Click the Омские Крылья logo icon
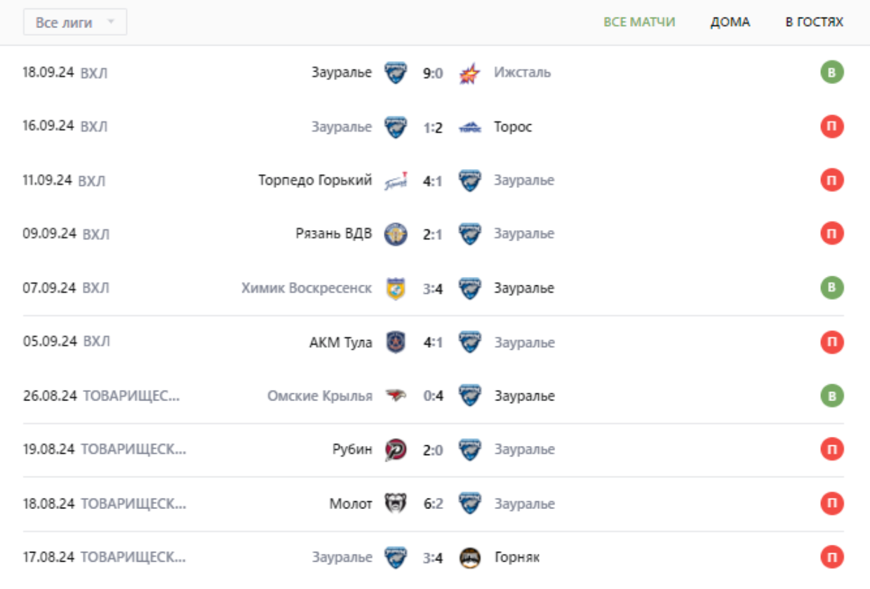Viewport: 870px width, 589px height. [x=396, y=396]
